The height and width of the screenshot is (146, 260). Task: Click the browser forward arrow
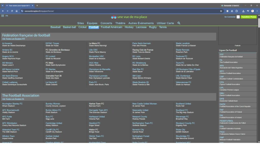tap(7, 11)
